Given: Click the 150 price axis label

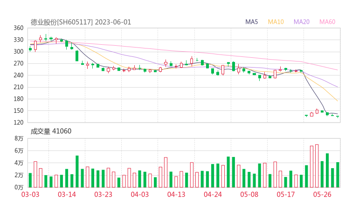Looking at the screenshot, I should coord(19,110).
